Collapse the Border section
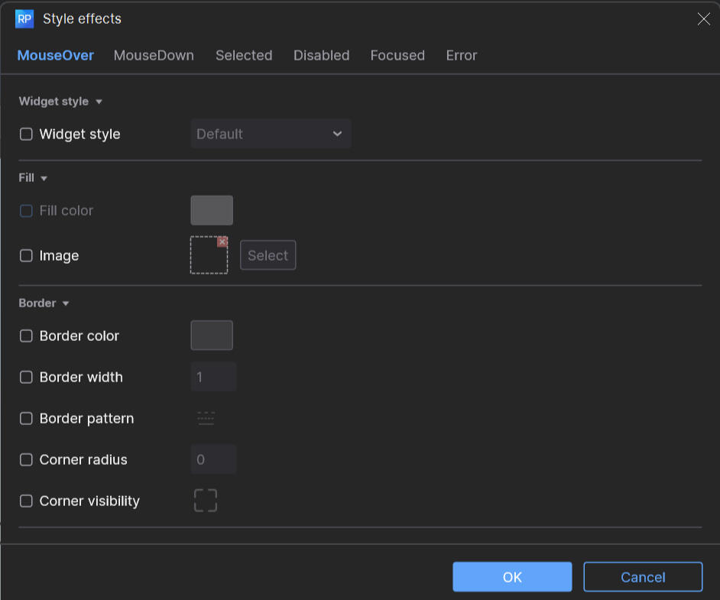This screenshot has width=720, height=600. click(x=66, y=303)
